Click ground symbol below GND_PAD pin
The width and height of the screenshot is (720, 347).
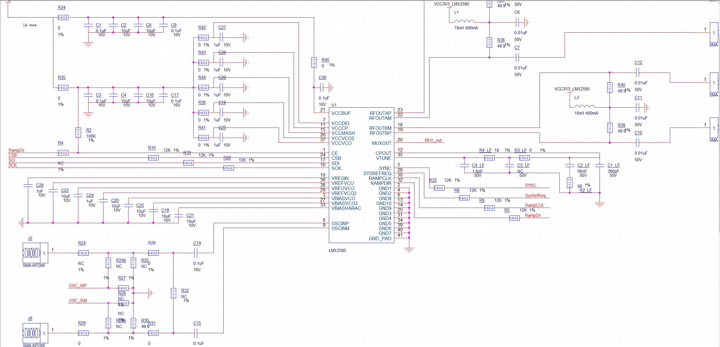409,250
